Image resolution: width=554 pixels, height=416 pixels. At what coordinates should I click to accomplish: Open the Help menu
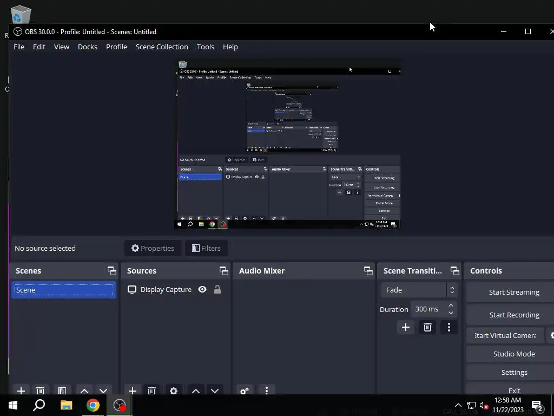pos(230,47)
